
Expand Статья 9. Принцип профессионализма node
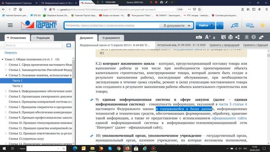click(6, 117)
